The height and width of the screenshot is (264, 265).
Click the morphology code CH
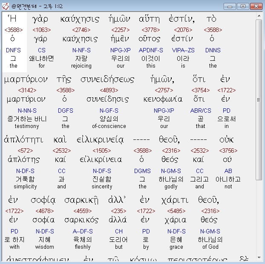(x=119, y=231)
